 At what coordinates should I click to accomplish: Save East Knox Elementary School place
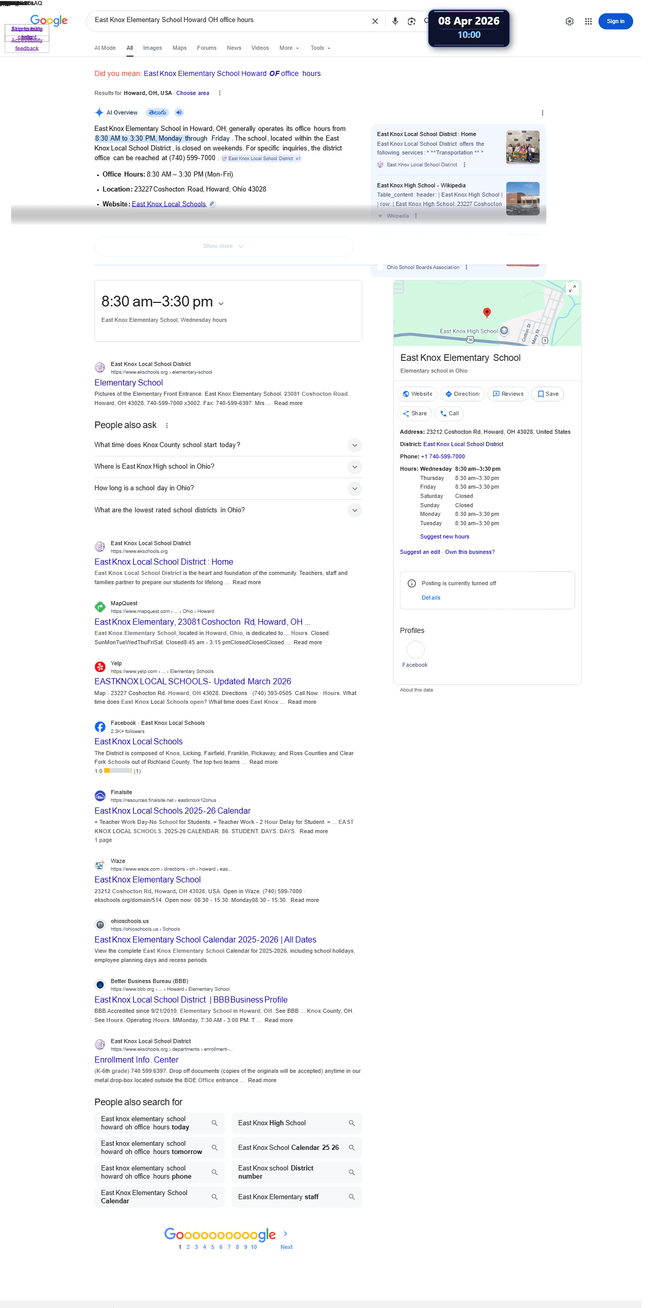[547, 394]
